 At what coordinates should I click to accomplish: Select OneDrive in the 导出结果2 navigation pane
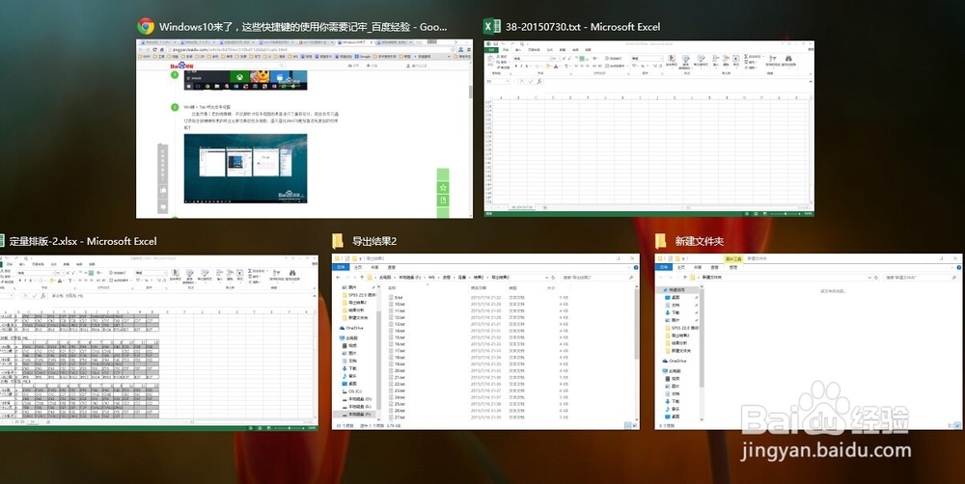click(x=351, y=328)
